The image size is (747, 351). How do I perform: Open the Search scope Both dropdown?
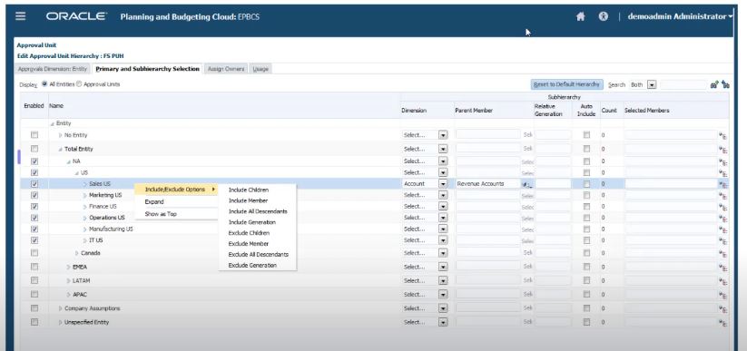pyautogui.click(x=653, y=84)
